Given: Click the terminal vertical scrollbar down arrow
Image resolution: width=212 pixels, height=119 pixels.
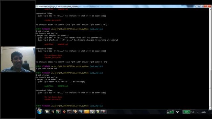Looking at the screenshot, I should [x=210, y=108].
